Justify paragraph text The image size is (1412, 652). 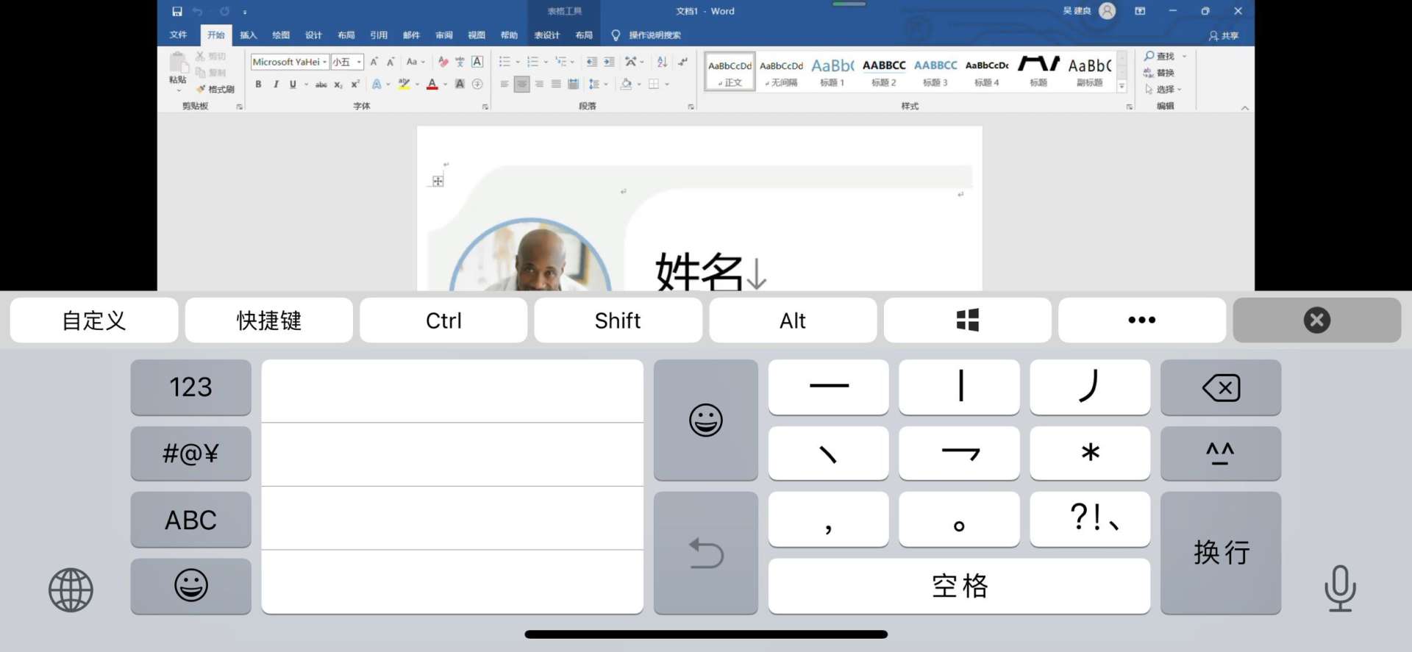556,84
